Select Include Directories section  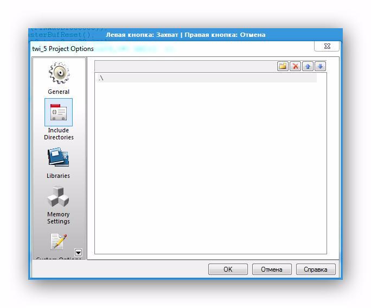pos(59,119)
